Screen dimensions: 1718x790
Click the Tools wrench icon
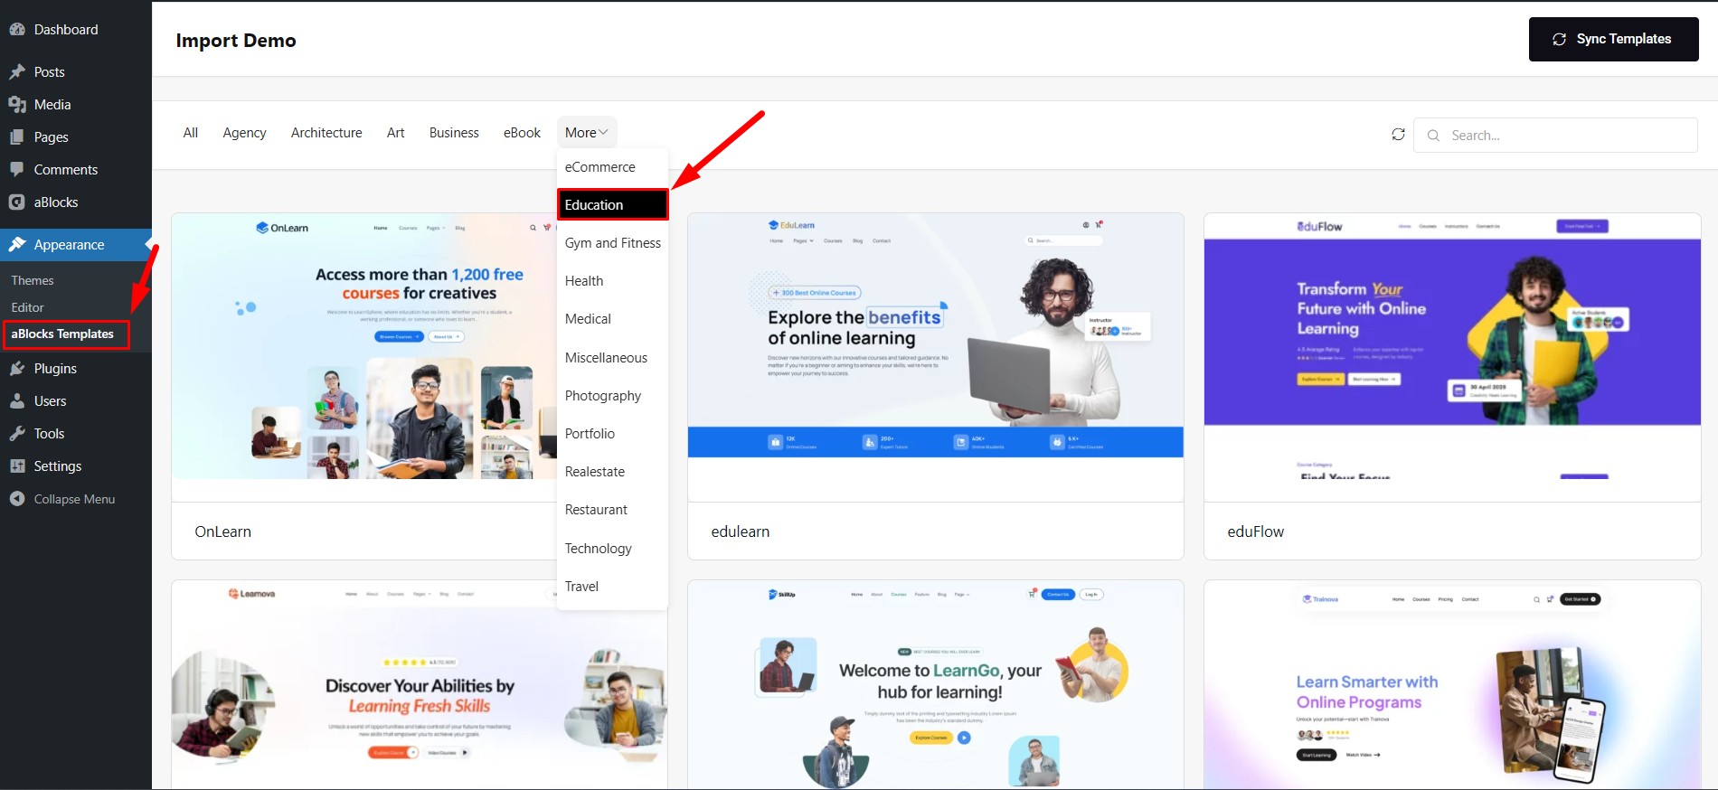click(x=17, y=434)
